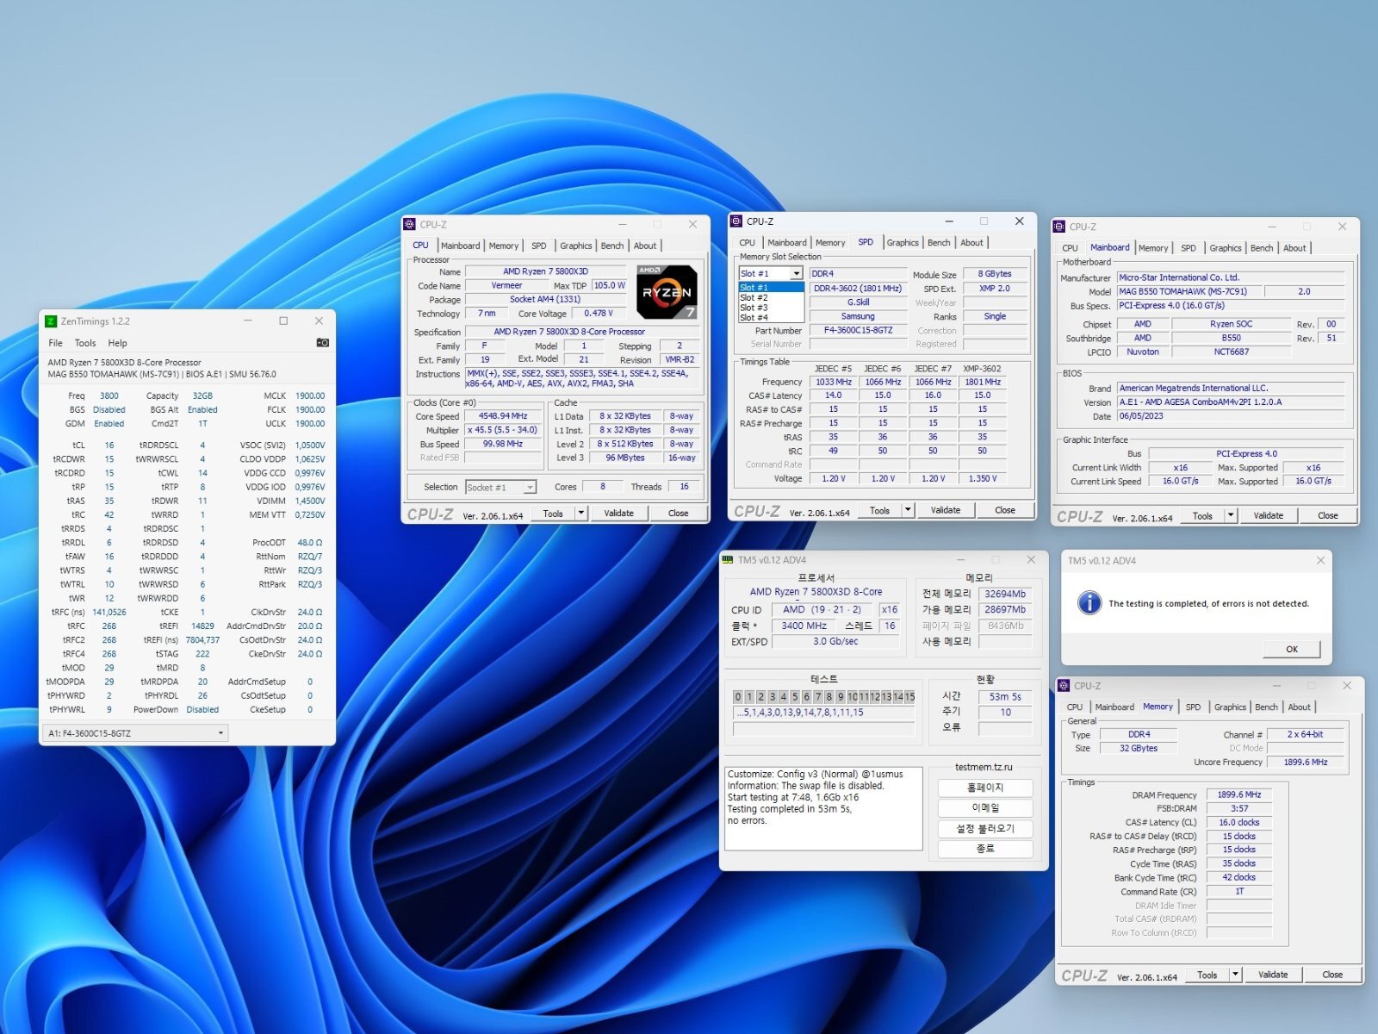The image size is (1378, 1034).
Task: Expand the Tools dropdown arrow in CPU window
Action: (581, 514)
